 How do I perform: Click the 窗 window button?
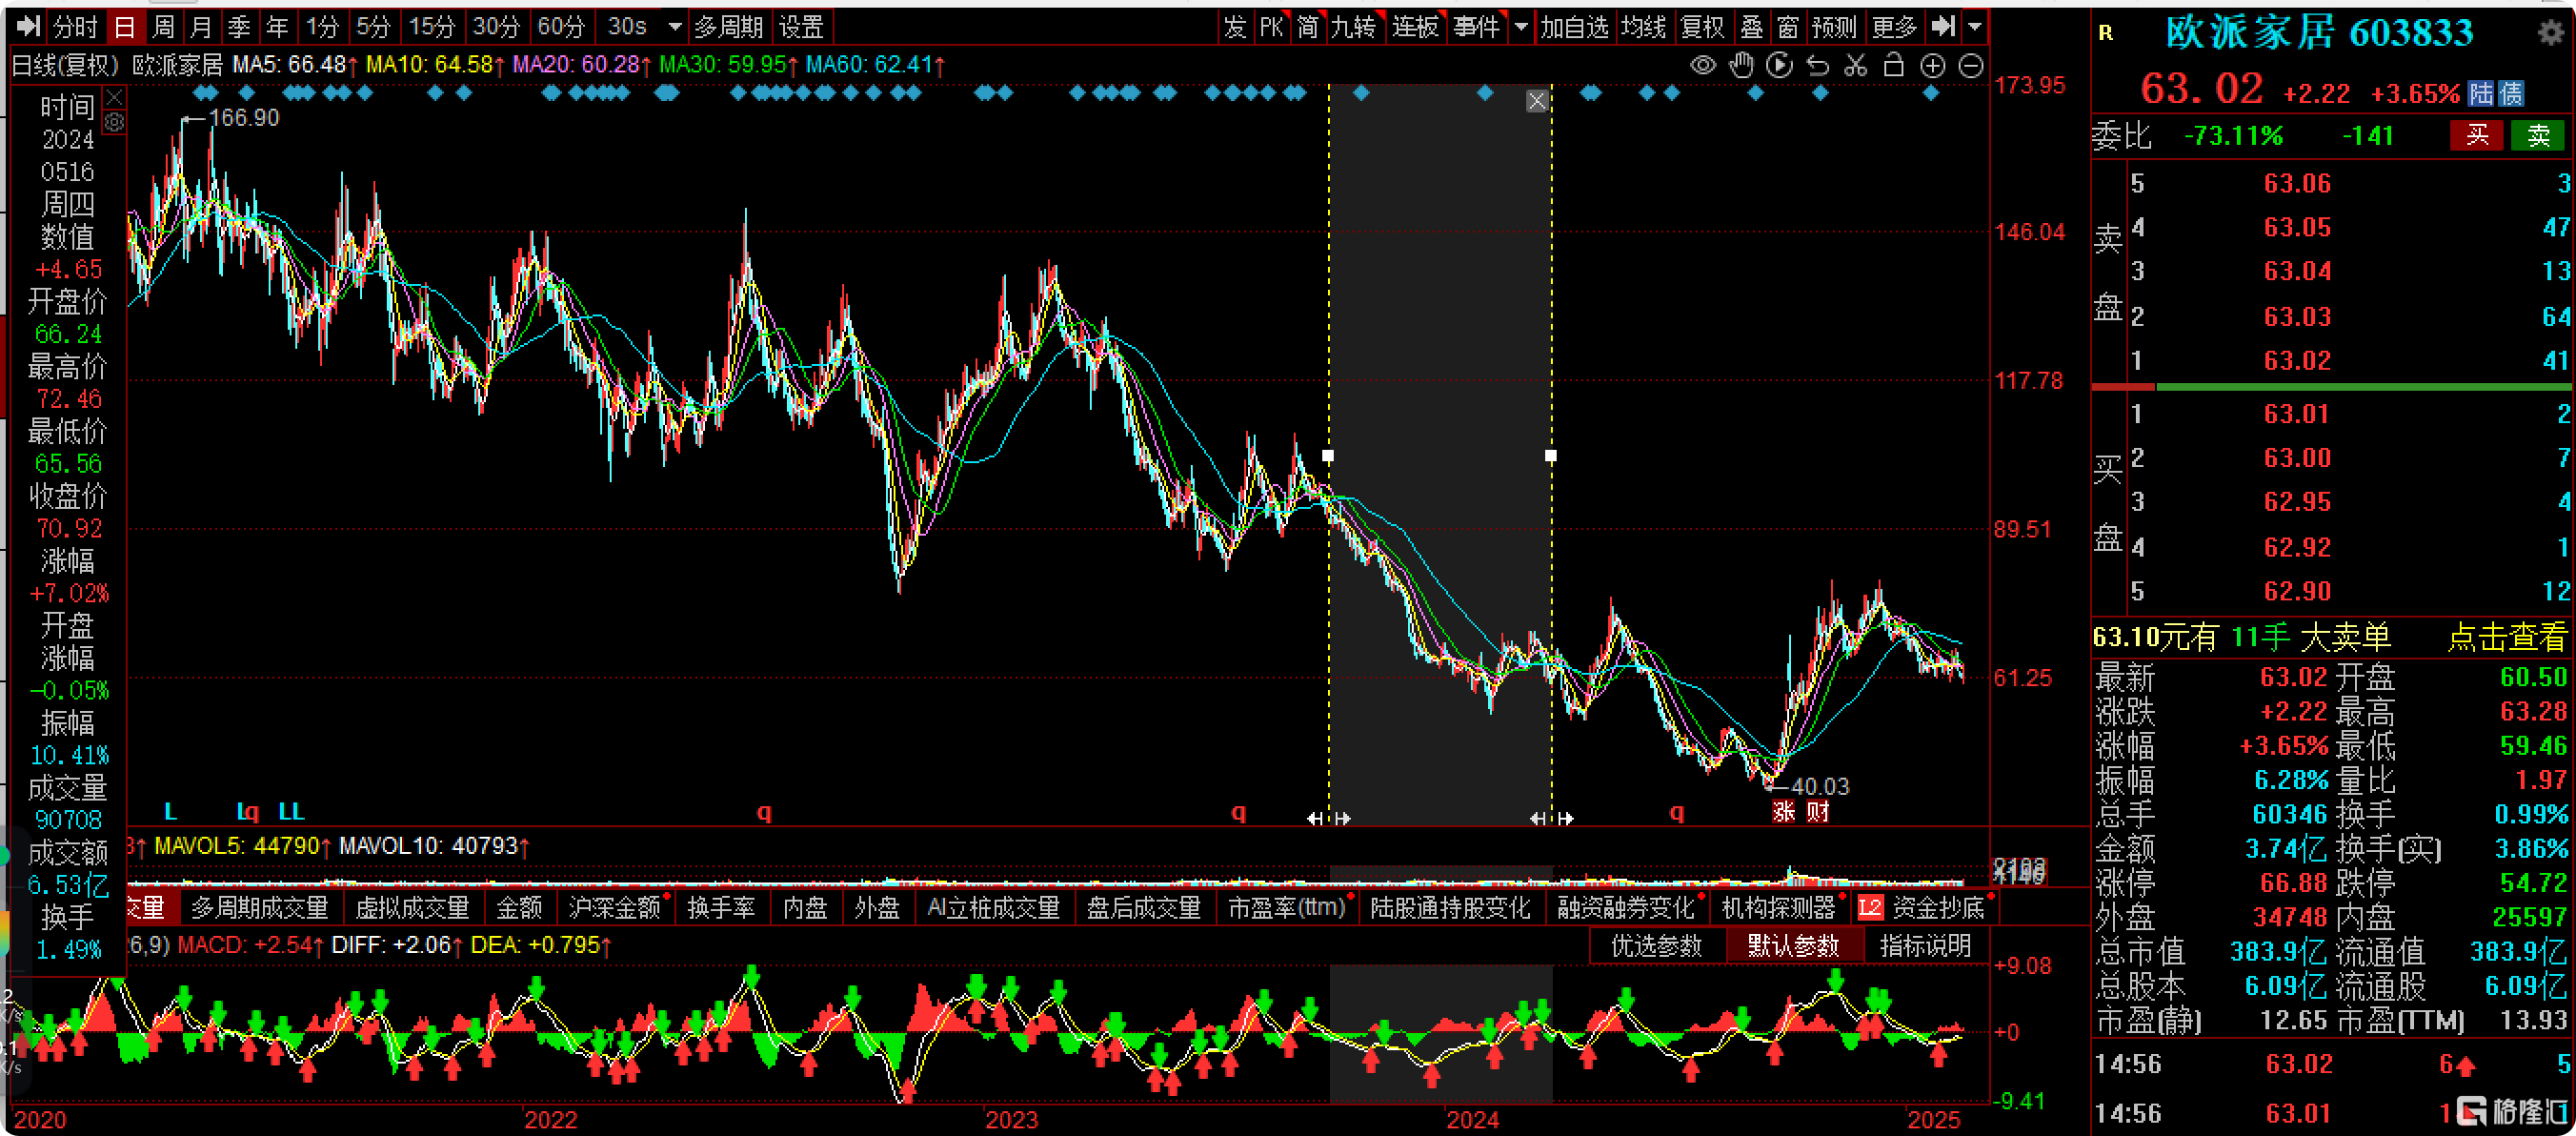[x=1788, y=27]
